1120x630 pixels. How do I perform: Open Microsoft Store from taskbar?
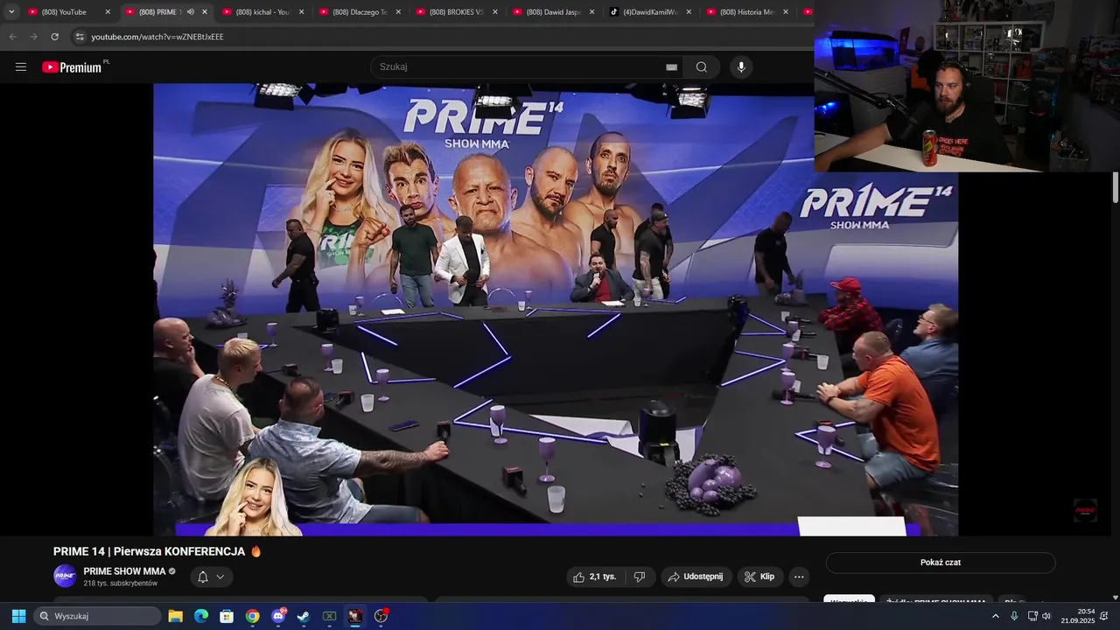227,616
